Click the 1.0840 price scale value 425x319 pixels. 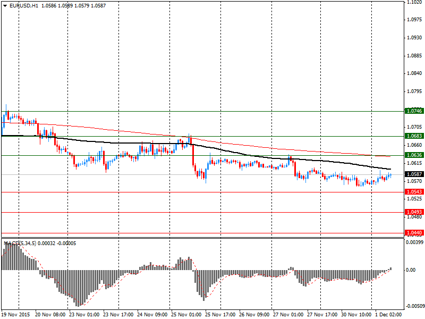[x=414, y=73]
